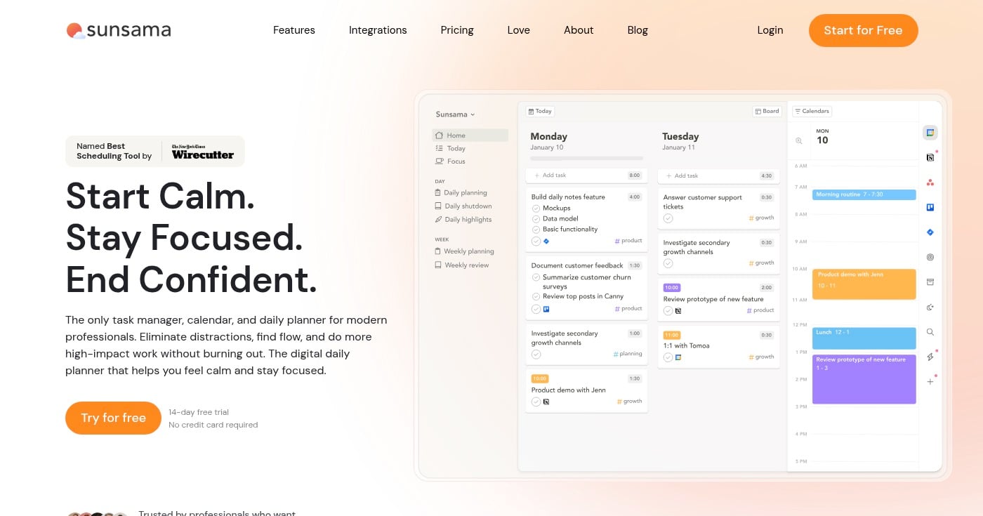
Task: Complete Monday Investigate secondary growth channels task
Action: pos(536,355)
